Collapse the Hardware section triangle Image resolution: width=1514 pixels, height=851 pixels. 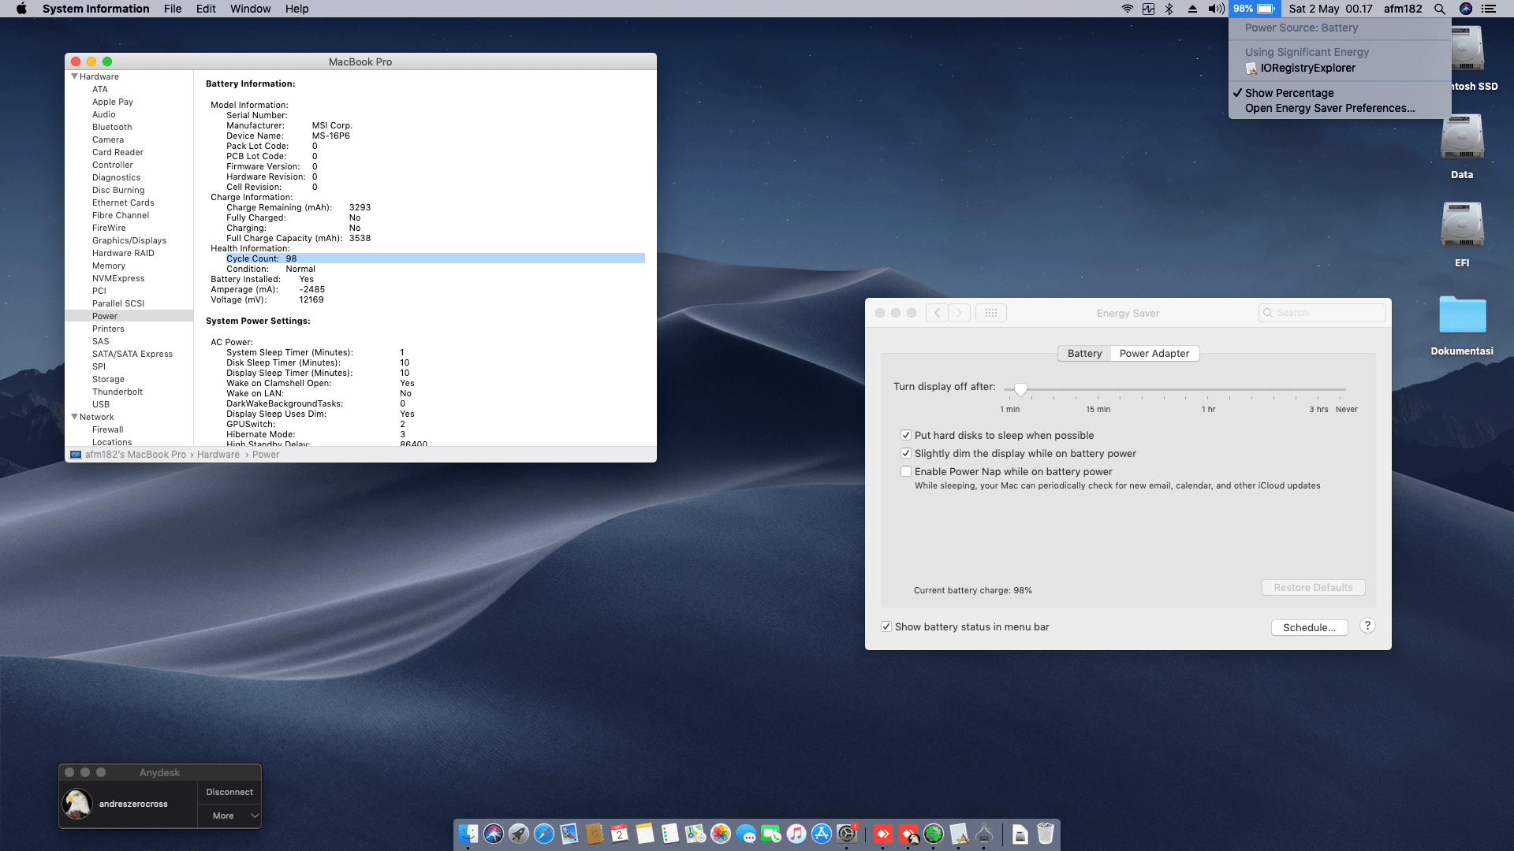coord(74,76)
